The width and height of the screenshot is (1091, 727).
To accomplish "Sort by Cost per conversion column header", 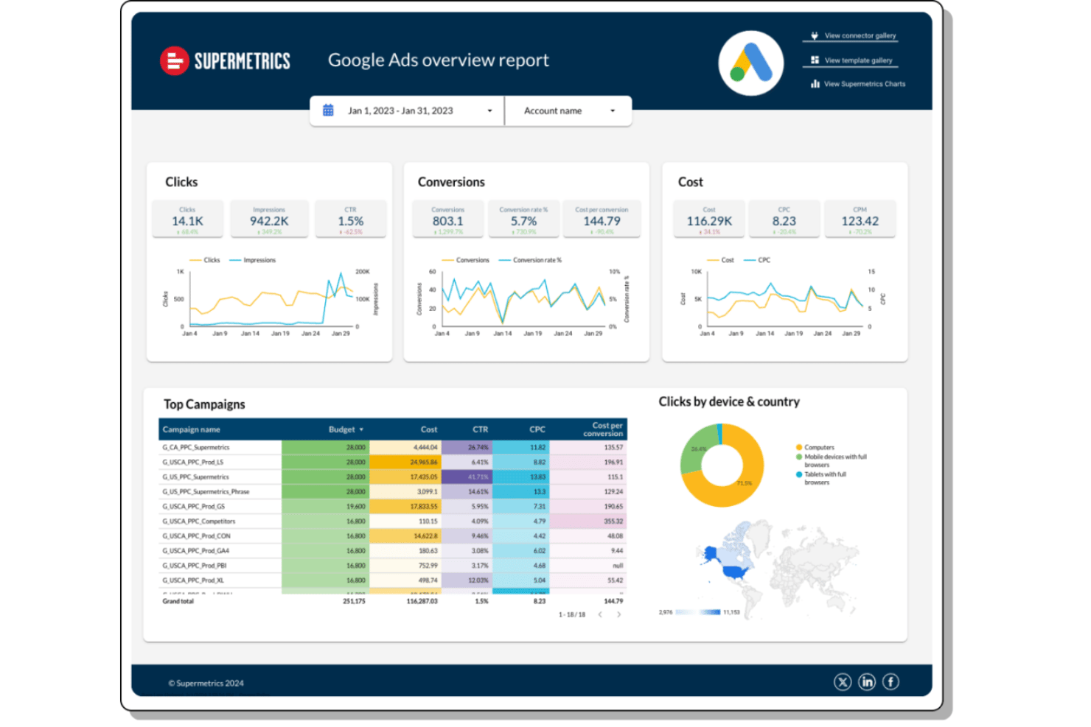I will 603,429.
